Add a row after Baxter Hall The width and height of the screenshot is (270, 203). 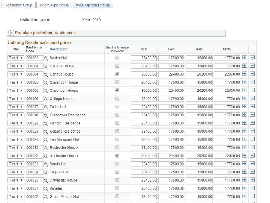coord(244,58)
